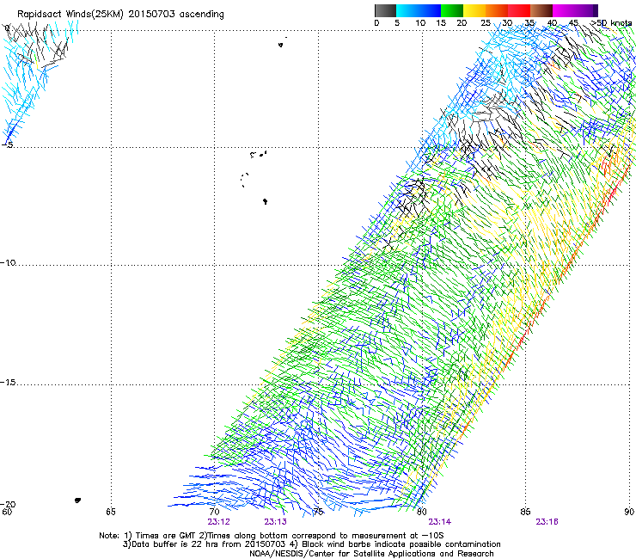Click the '65' longitude axis label
Viewport: 636px width, 559px height.
(x=111, y=512)
